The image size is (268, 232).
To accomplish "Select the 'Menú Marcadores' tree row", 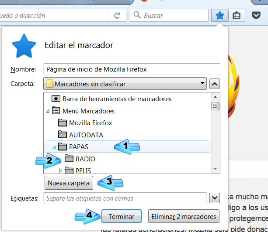I will coord(127,111).
